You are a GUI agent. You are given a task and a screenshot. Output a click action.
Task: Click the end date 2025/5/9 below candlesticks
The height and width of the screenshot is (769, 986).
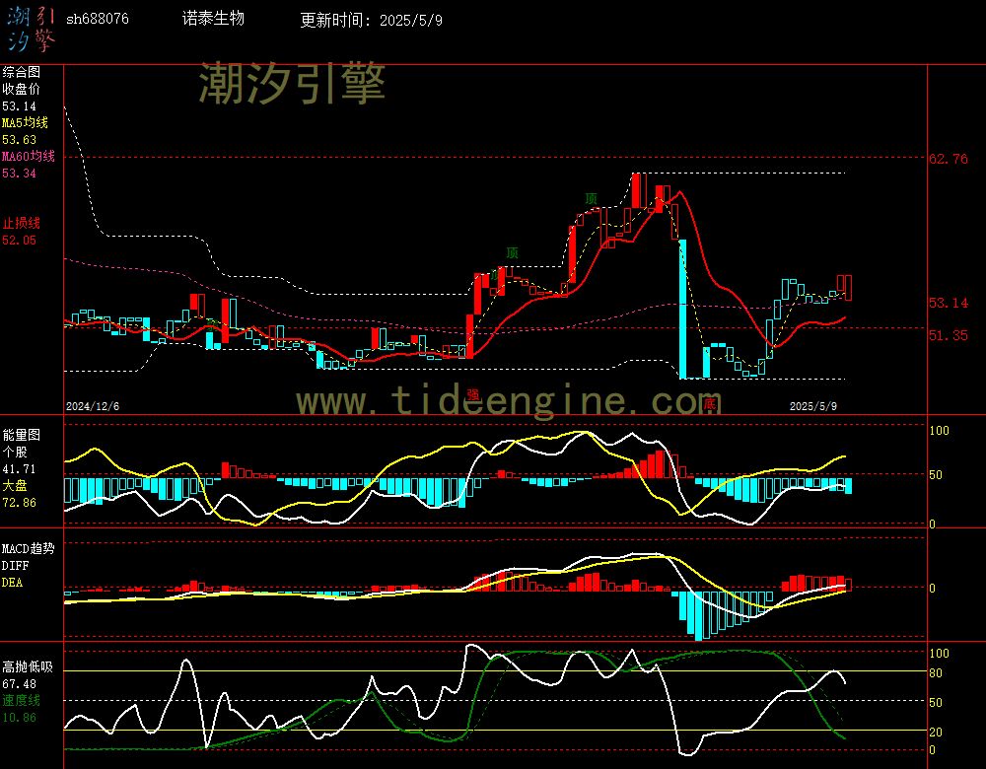click(813, 406)
